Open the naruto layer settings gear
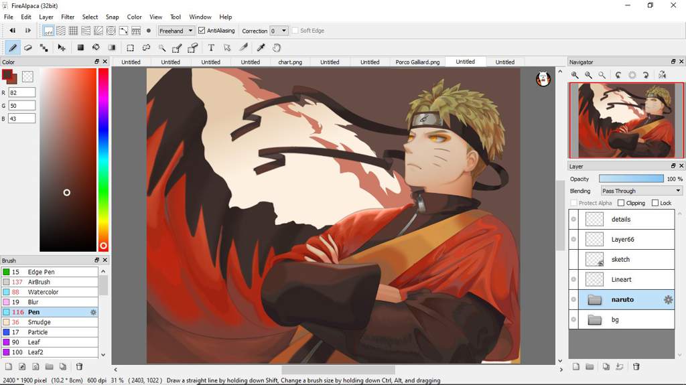The height and width of the screenshot is (385, 686). point(668,300)
